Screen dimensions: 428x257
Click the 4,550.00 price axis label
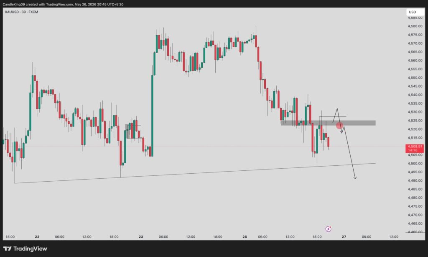[x=415, y=78]
